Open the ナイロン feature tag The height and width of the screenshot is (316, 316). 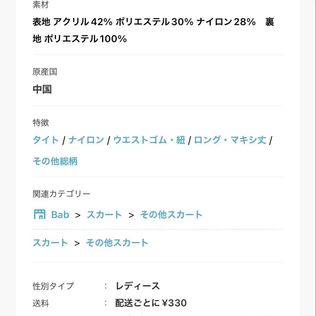[86, 140]
